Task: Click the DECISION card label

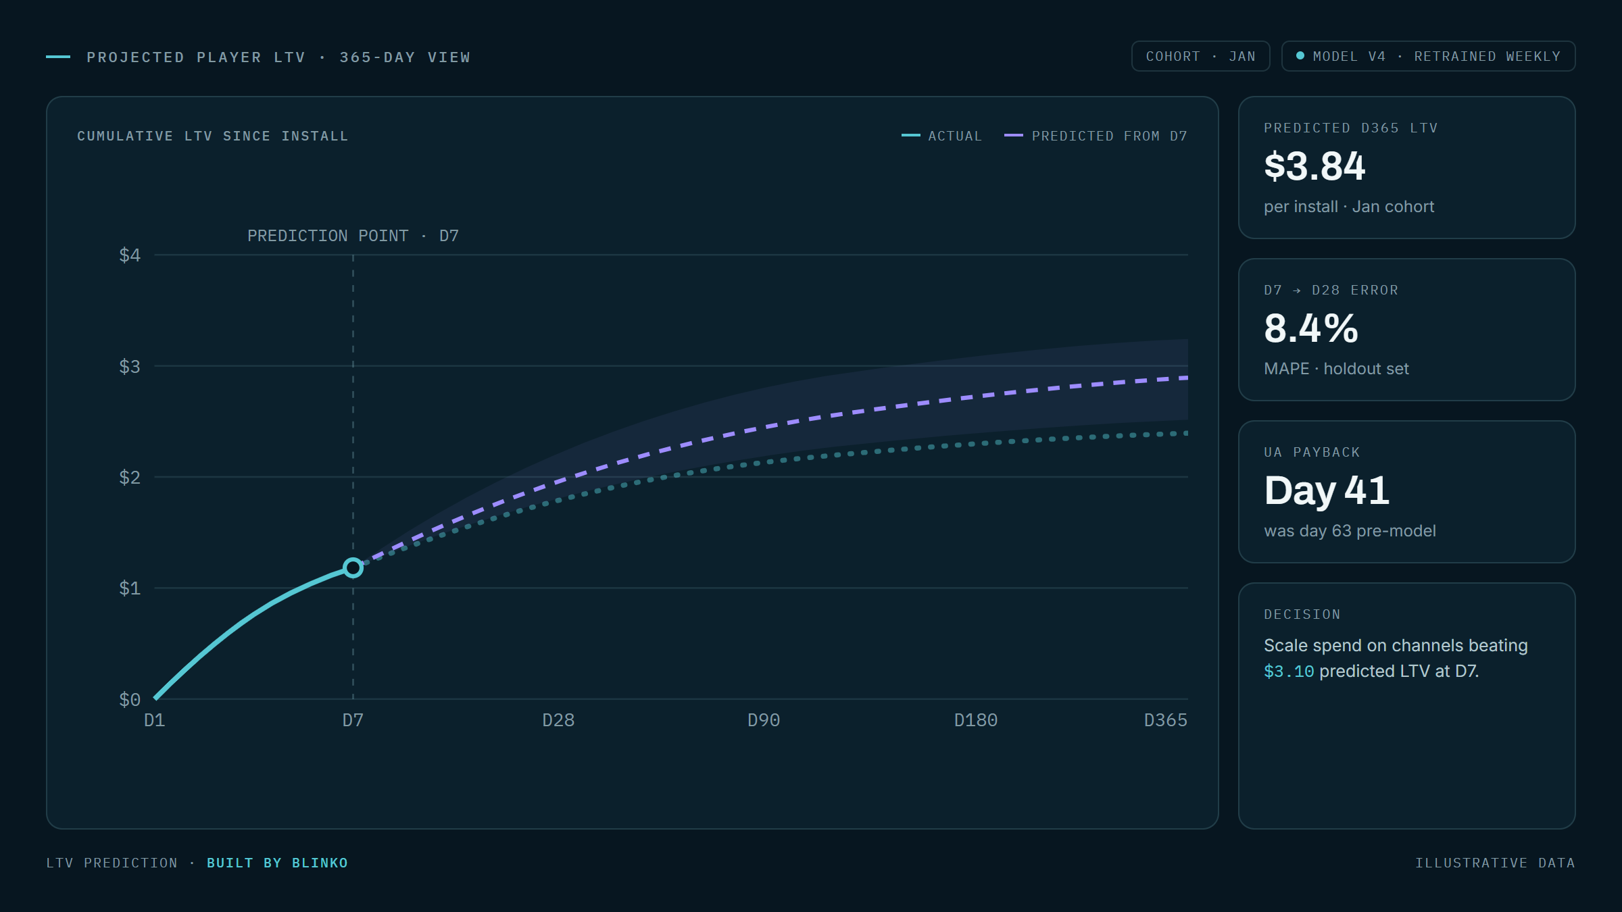Action: (x=1302, y=615)
